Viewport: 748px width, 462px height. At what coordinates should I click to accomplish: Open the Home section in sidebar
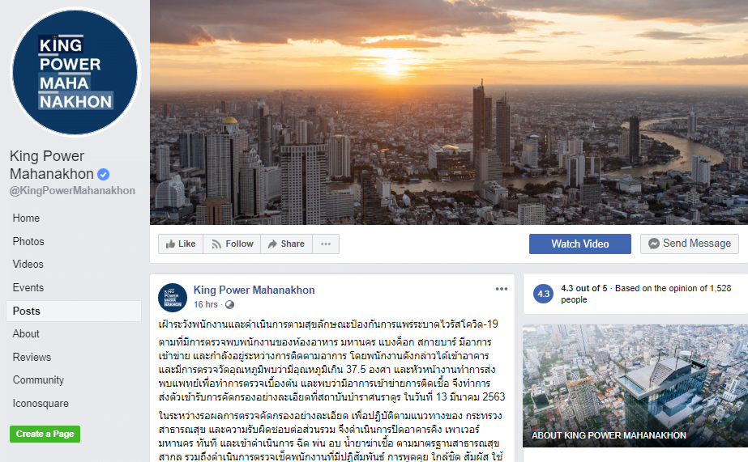[26, 218]
